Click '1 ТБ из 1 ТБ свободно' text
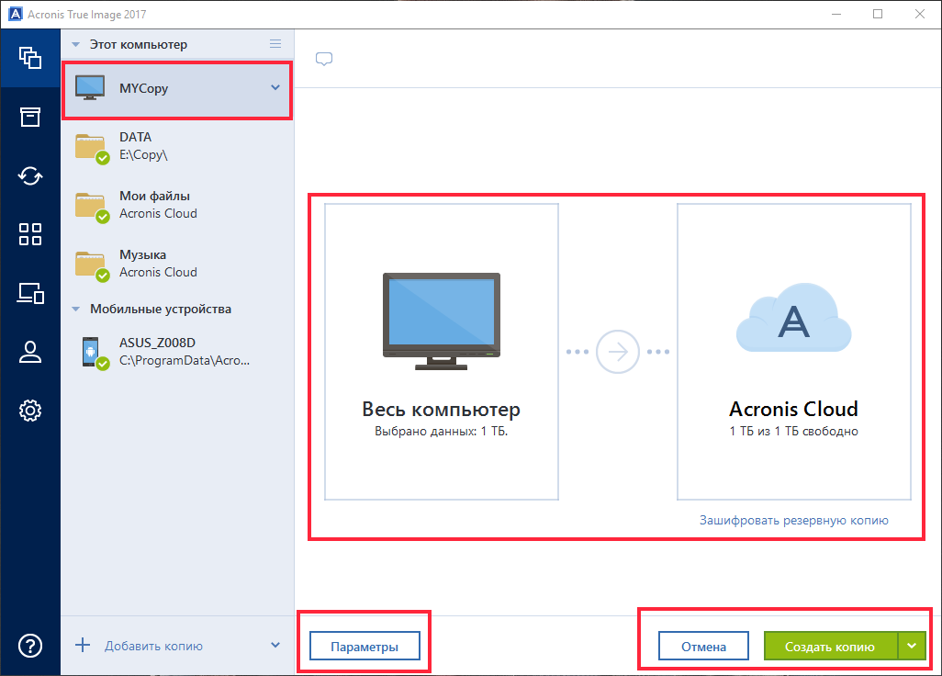The height and width of the screenshot is (676, 942). (x=793, y=432)
